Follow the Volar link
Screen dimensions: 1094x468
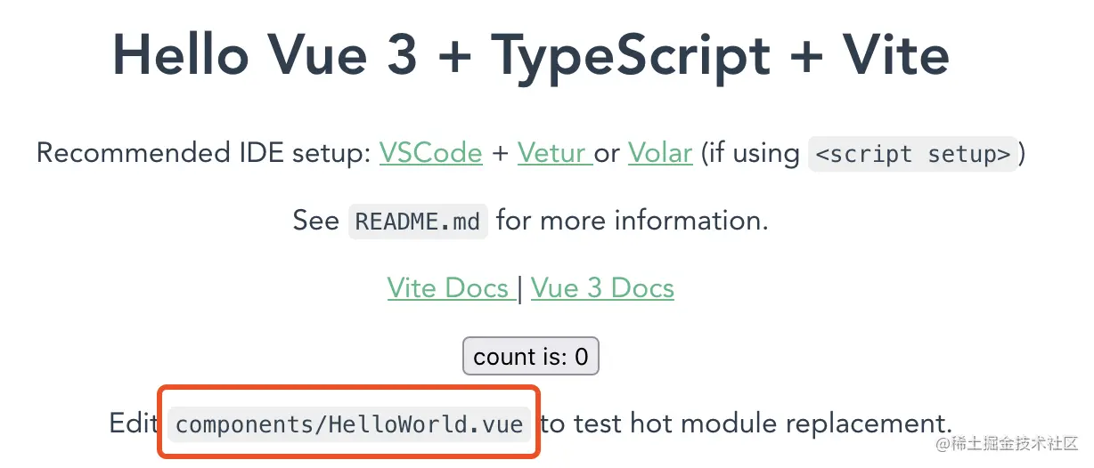tap(660, 153)
